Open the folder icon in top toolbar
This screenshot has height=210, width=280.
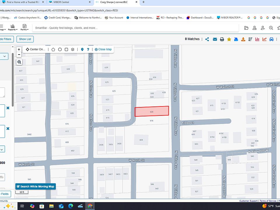coord(246,28)
